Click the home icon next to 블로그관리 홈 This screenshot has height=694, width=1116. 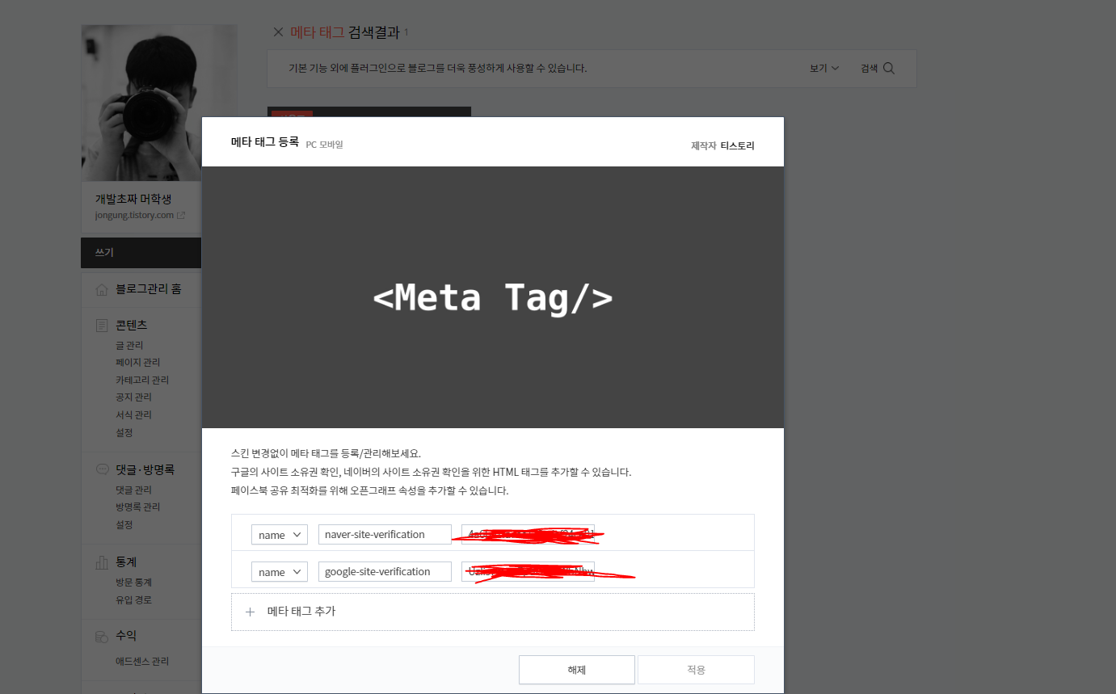point(102,289)
